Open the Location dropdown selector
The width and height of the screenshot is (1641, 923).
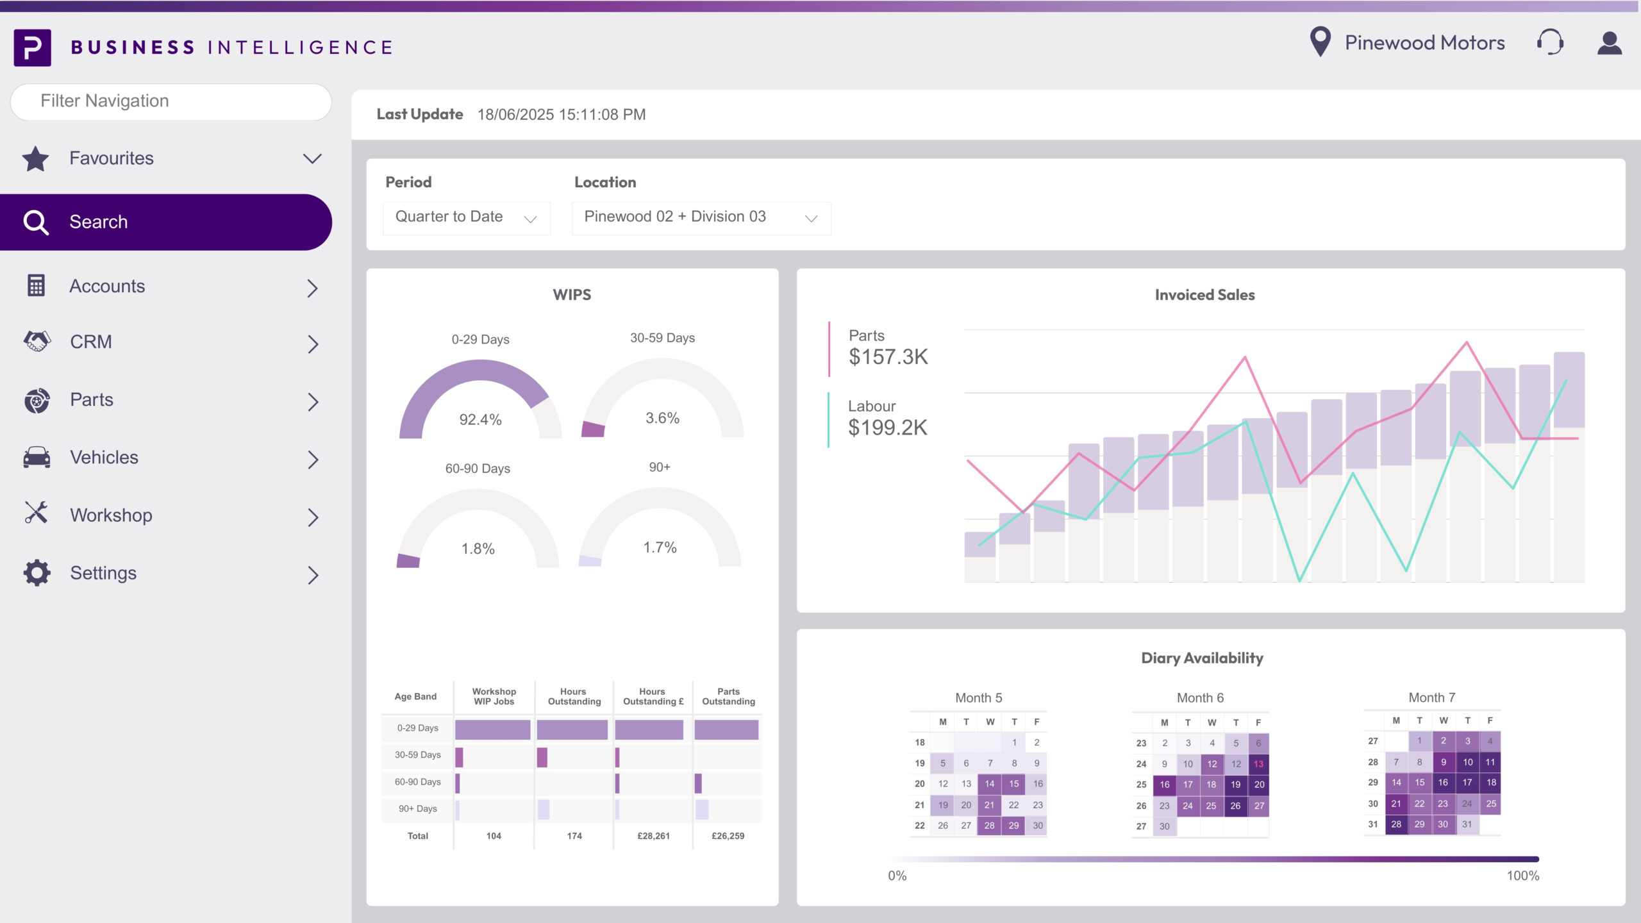(x=701, y=218)
